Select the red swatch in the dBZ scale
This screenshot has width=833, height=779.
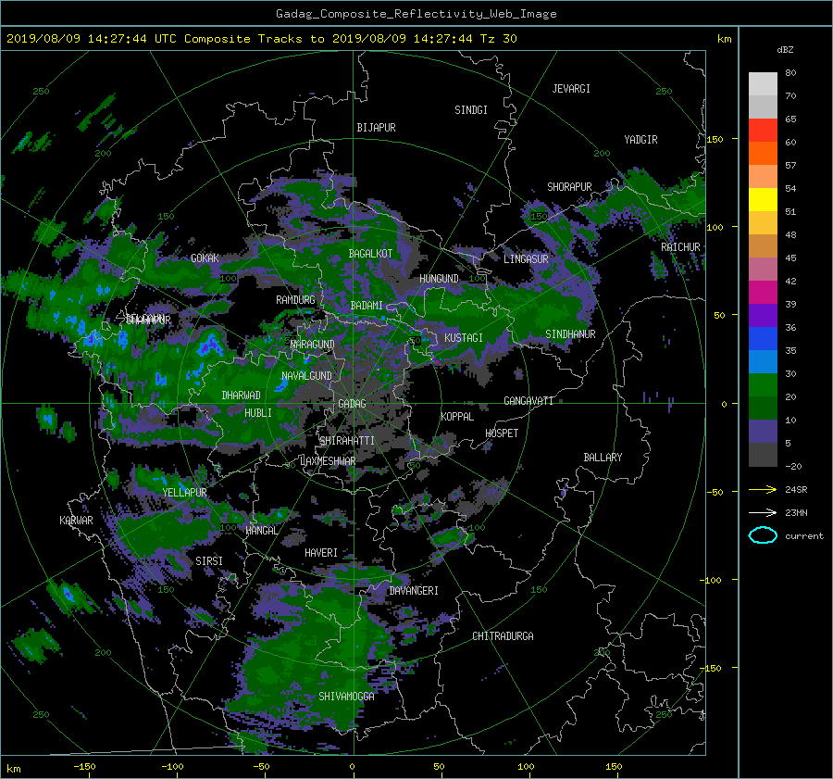pyautogui.click(x=763, y=131)
